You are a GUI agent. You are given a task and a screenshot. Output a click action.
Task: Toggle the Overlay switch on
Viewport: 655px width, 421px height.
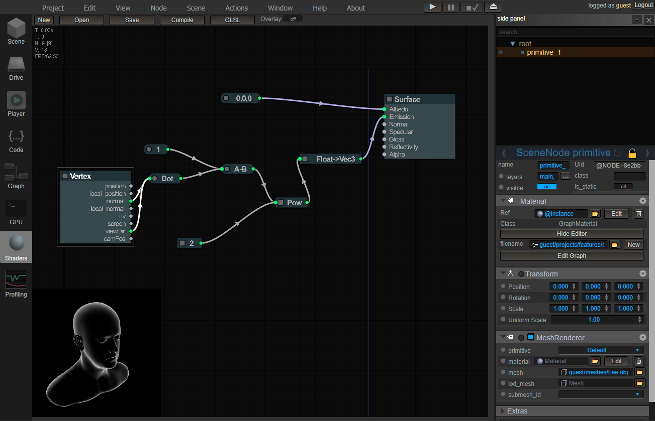(293, 19)
